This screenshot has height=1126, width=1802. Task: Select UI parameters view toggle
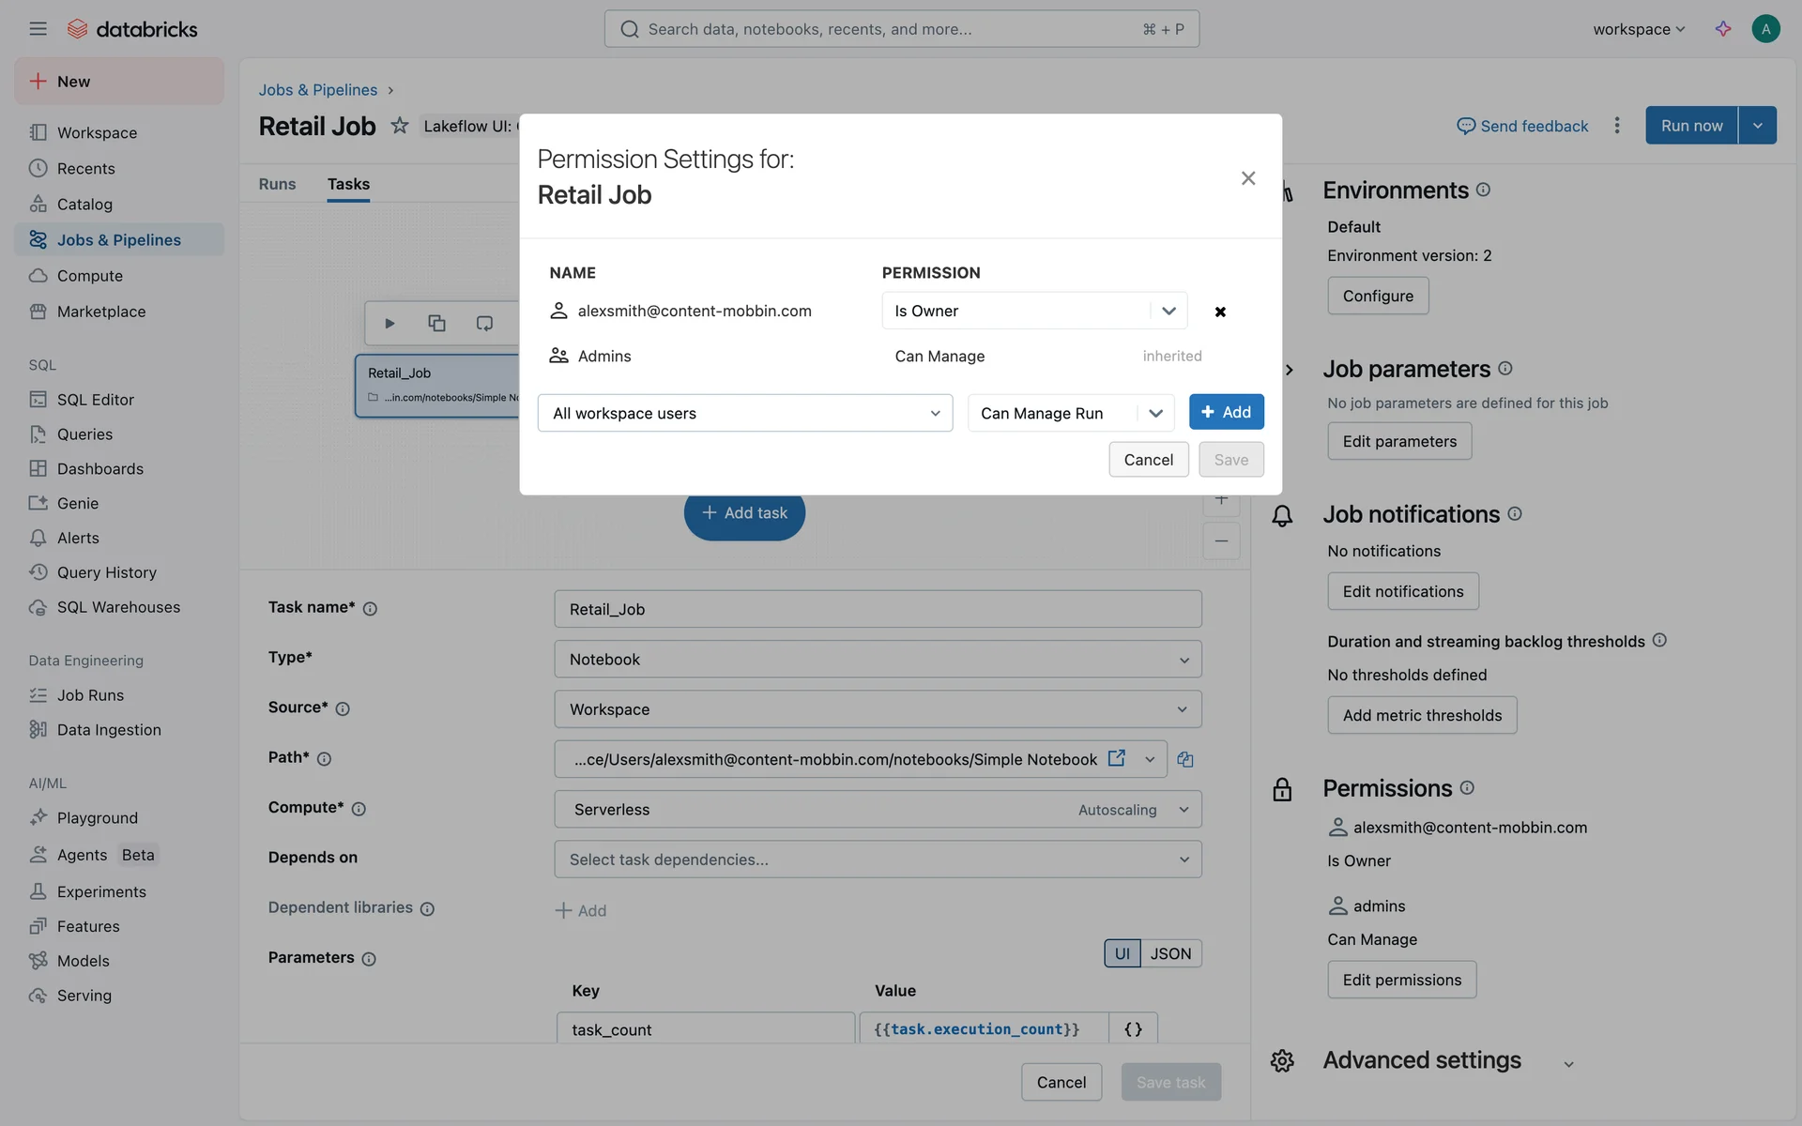click(1122, 953)
